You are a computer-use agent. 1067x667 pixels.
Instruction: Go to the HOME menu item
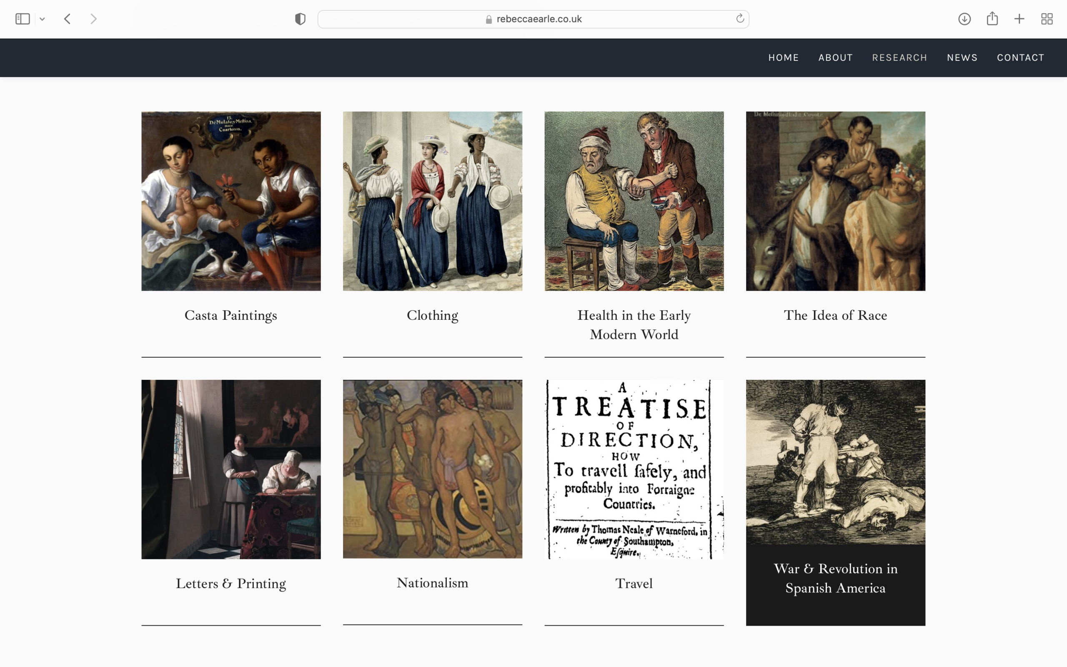784,58
